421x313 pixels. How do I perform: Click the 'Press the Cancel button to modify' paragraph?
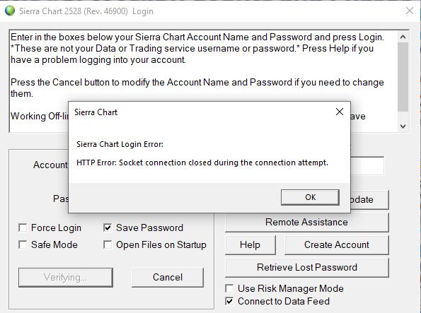[197, 88]
